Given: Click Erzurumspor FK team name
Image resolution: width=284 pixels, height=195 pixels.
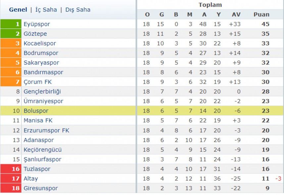Looking at the screenshot, I should tap(46, 130).
